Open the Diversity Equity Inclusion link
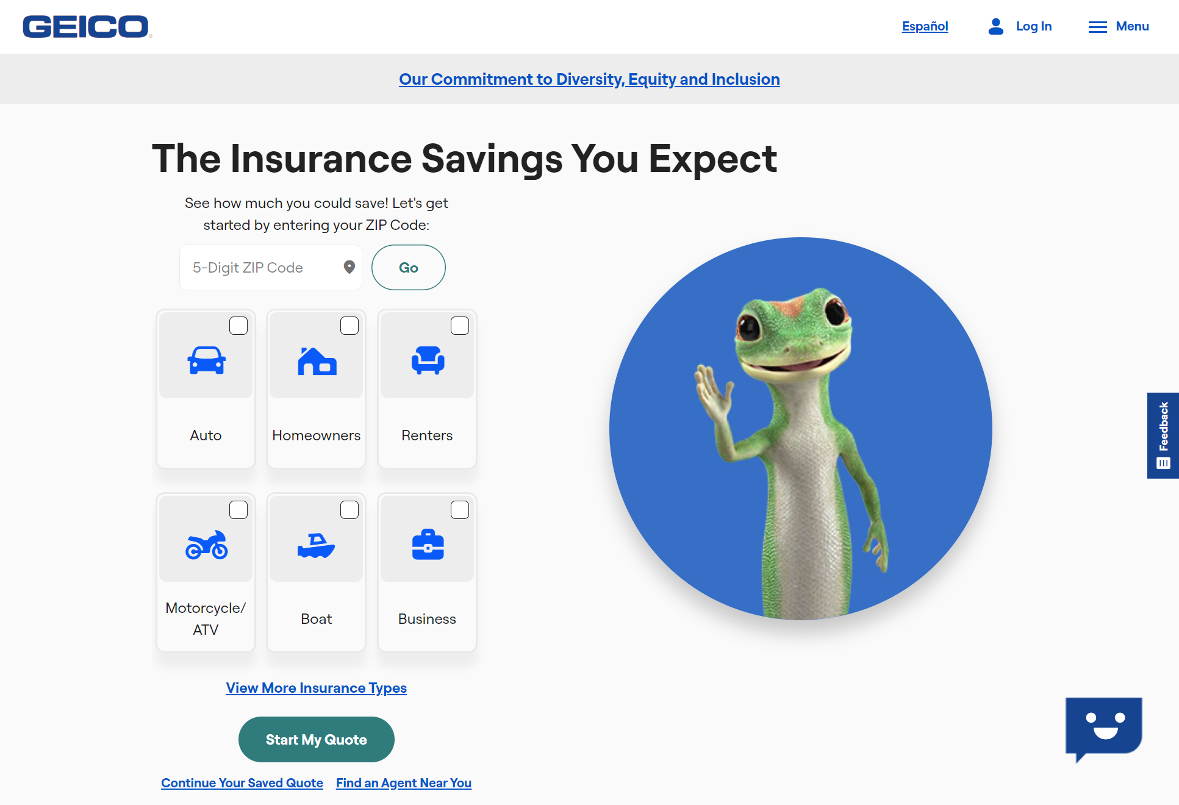 point(589,79)
